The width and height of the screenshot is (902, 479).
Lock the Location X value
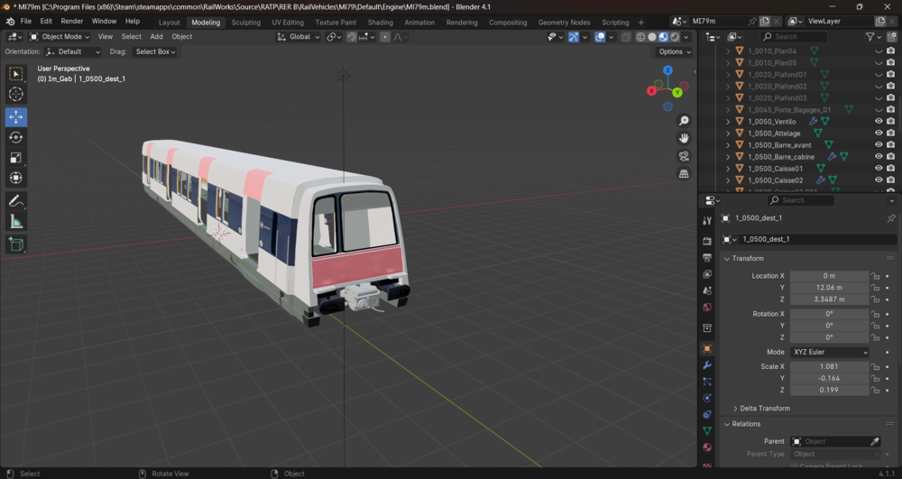876,276
